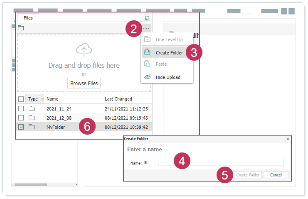The height and width of the screenshot is (199, 308).
Task: Click Cancel in Create Folder dialog
Action: point(276,175)
